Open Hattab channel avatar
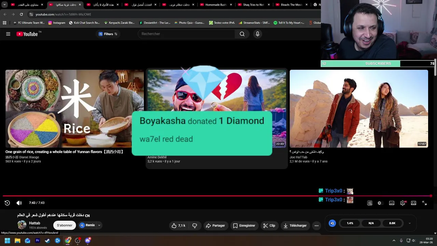This screenshot has height=246, width=437. coord(22,225)
